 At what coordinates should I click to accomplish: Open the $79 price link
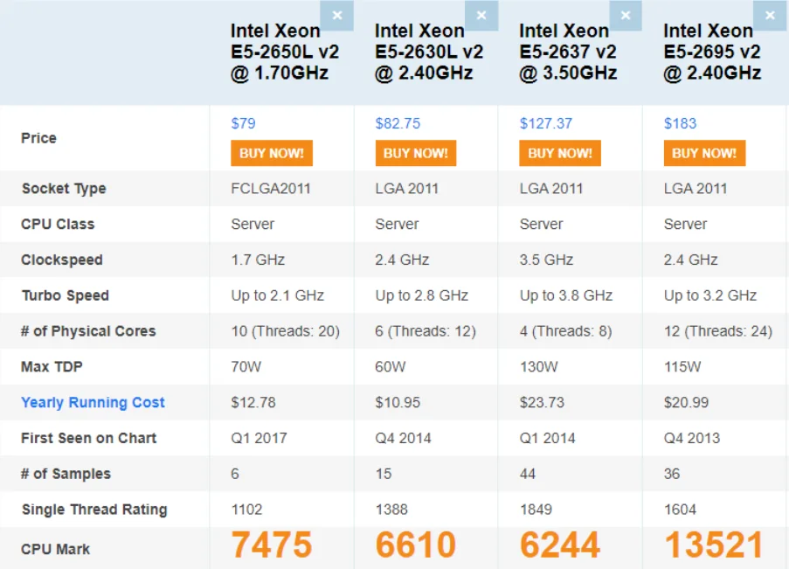243,123
